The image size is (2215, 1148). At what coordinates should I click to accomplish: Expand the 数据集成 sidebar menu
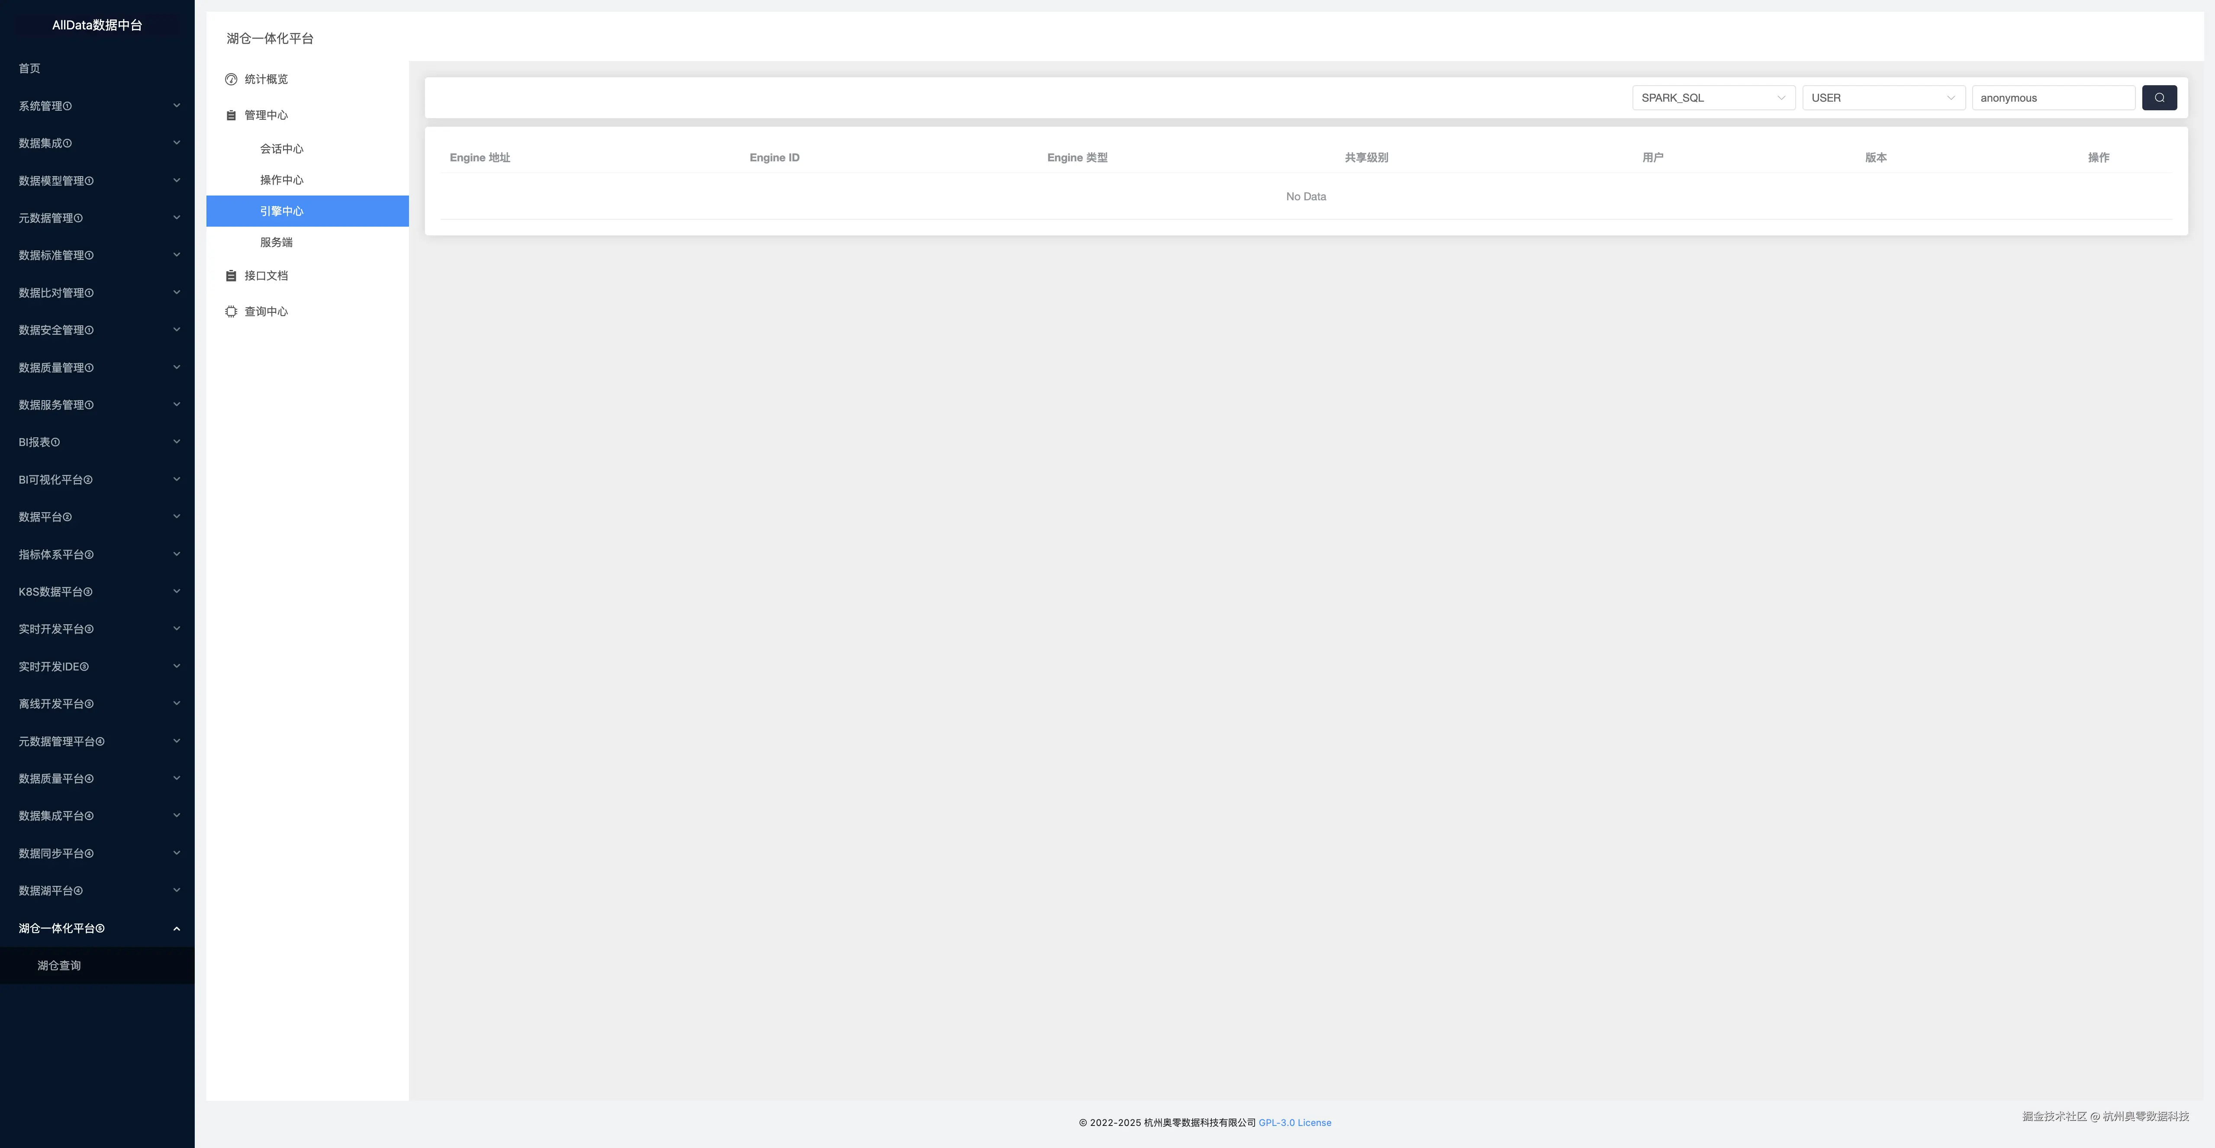[x=97, y=144]
